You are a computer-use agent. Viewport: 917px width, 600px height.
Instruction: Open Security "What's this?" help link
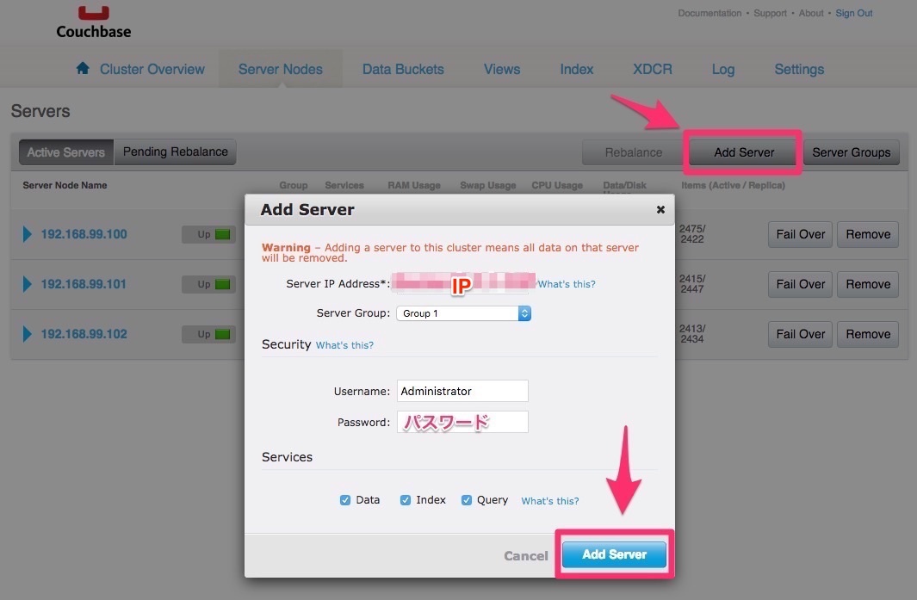click(x=344, y=345)
